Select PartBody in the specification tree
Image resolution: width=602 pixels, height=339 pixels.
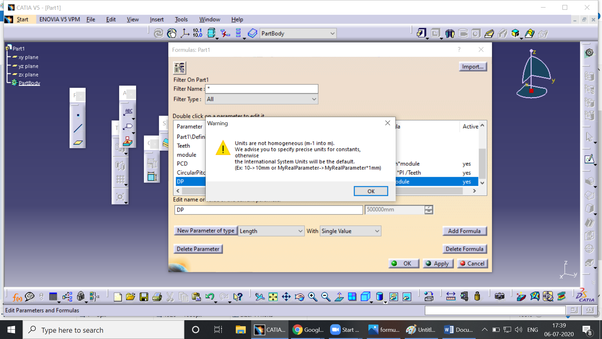[x=29, y=83]
